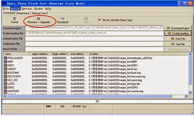Select the secro.img location cell

click(x=115, y=80)
